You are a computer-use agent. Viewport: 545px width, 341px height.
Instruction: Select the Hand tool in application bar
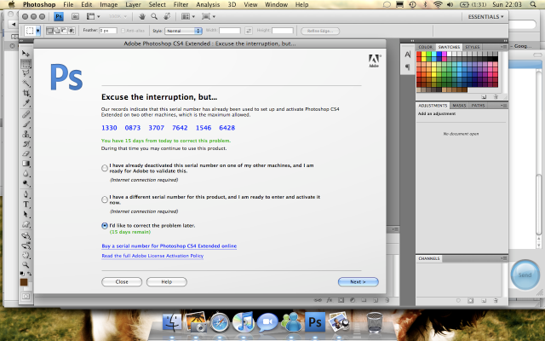[142, 16]
